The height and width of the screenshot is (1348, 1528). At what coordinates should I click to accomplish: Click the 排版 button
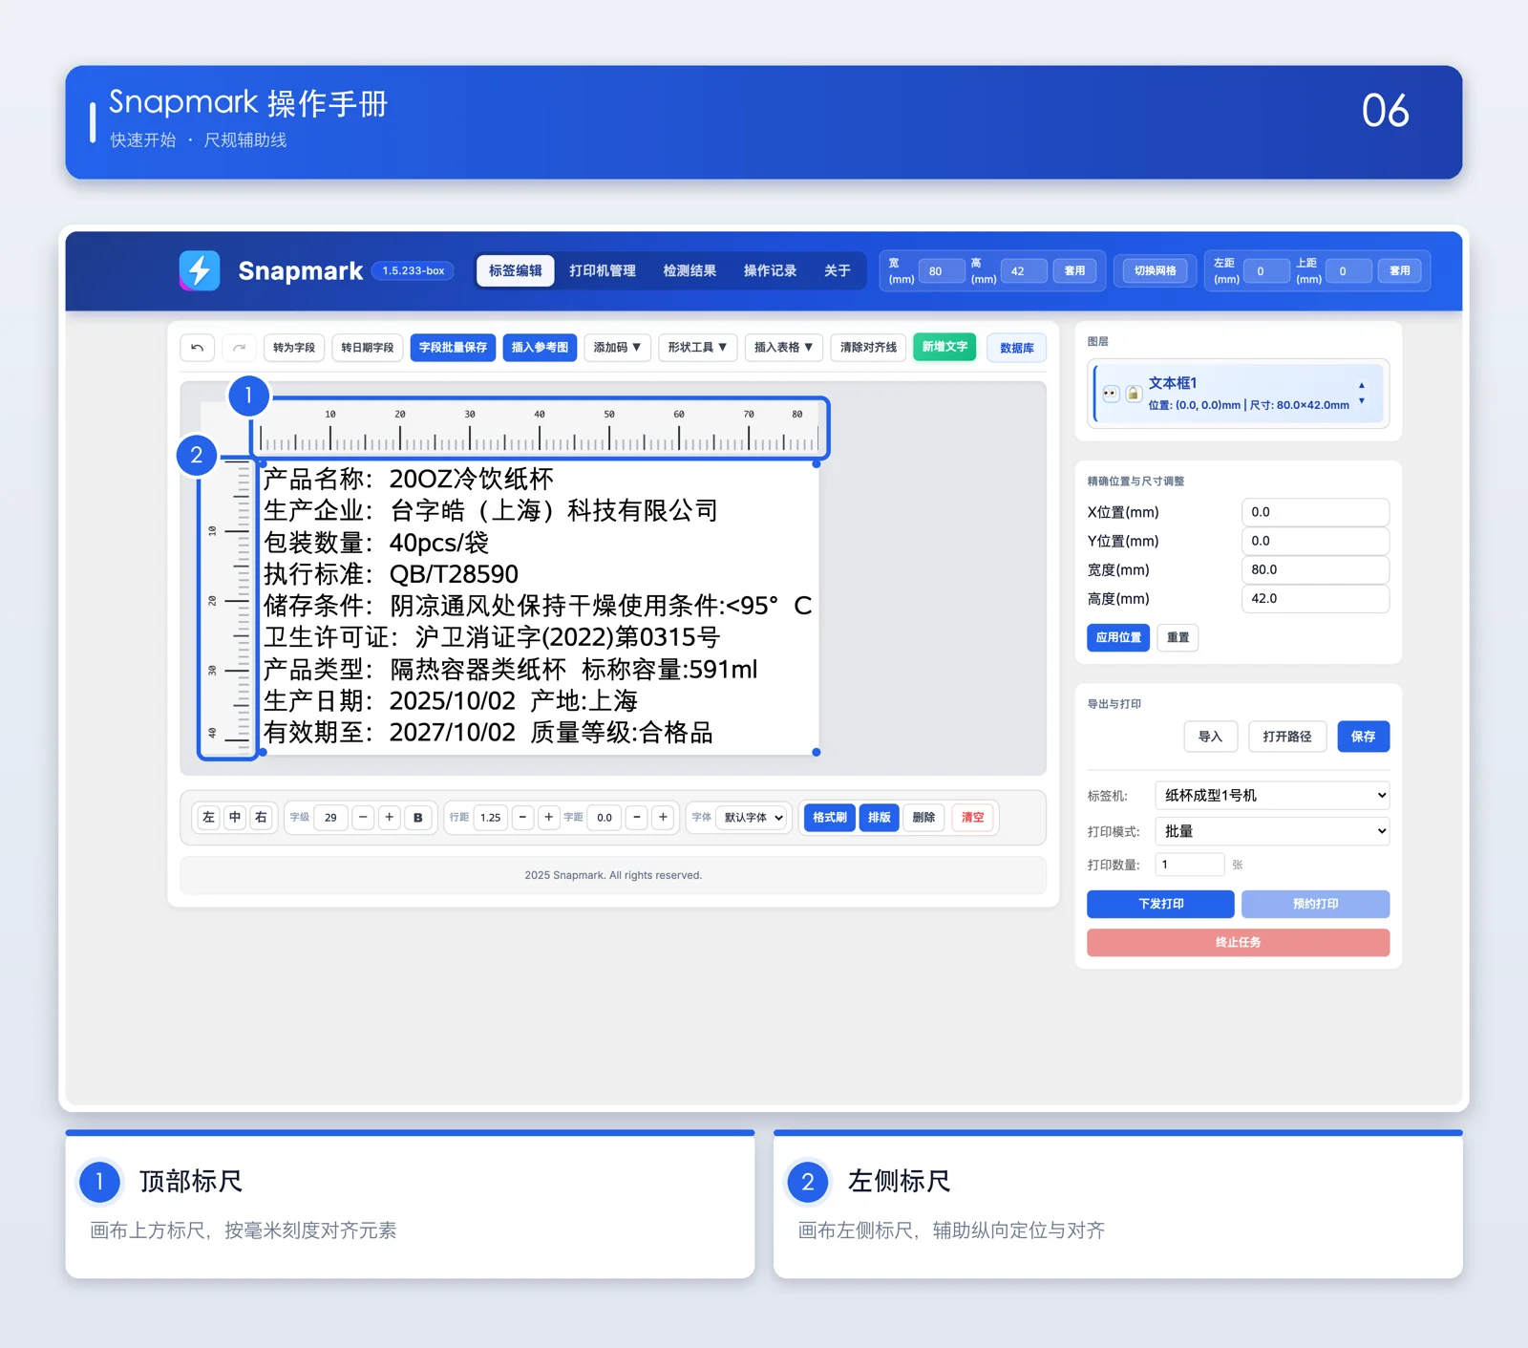coord(879,818)
